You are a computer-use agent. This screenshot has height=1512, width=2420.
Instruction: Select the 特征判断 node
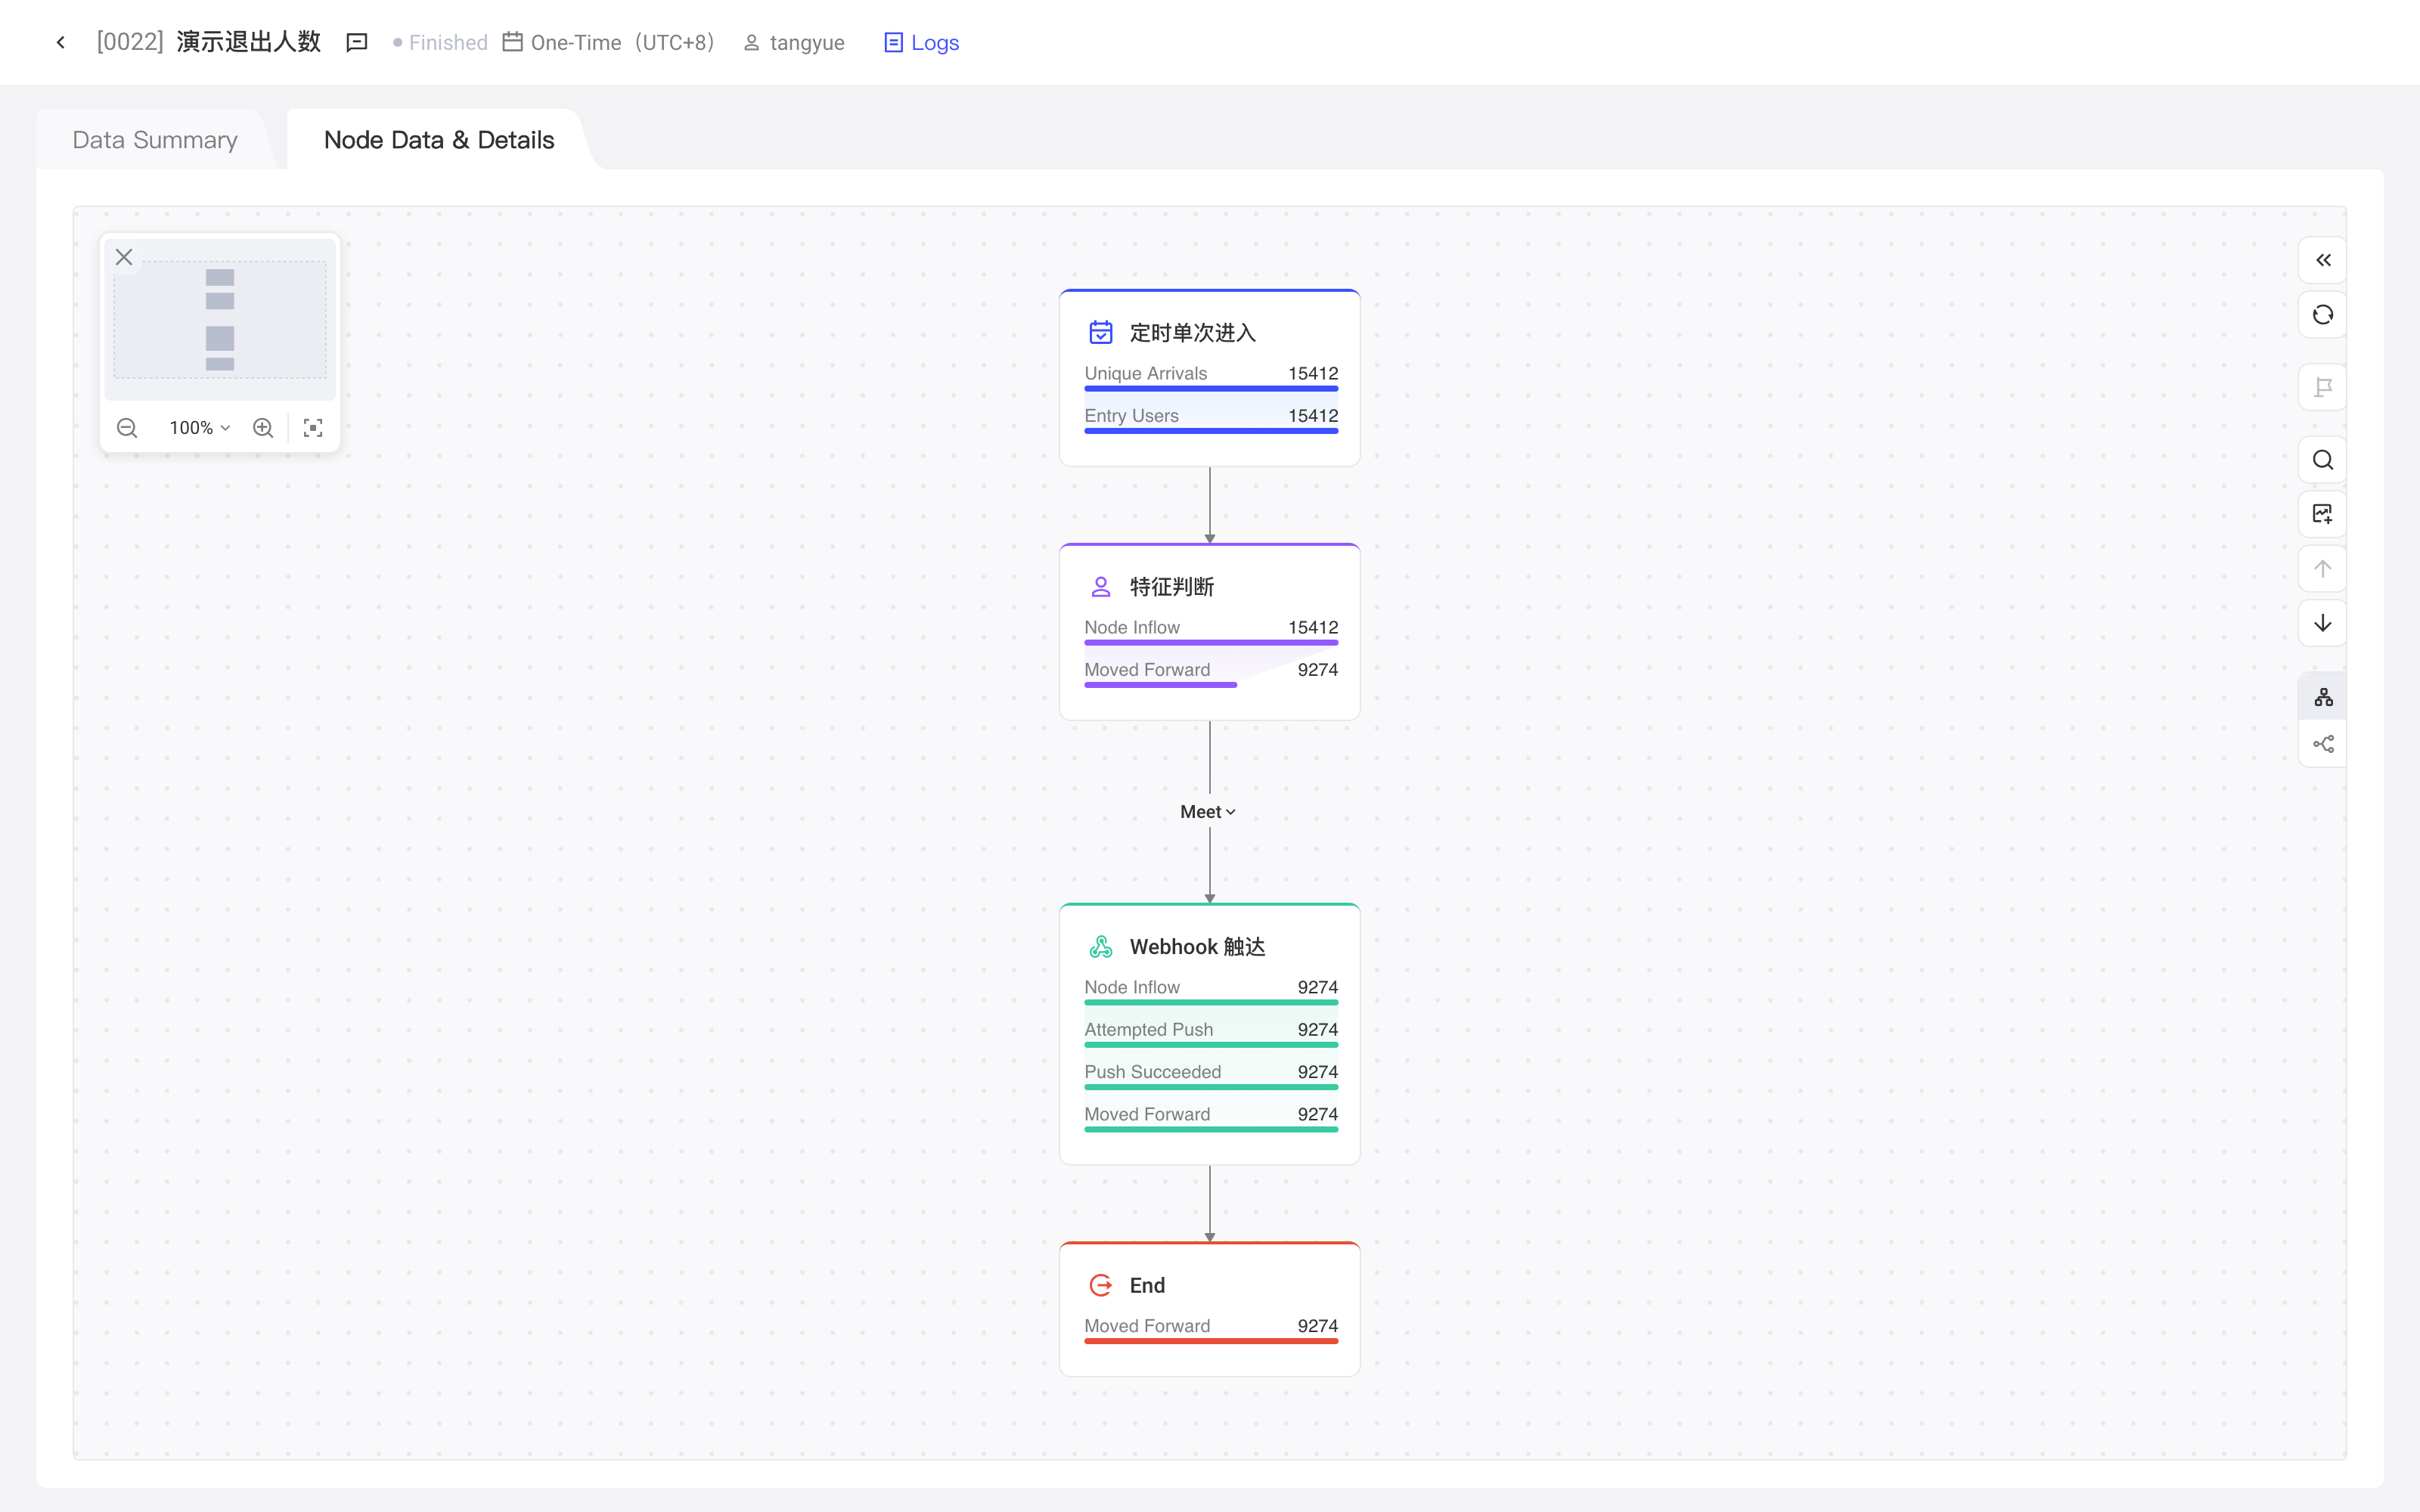1209,632
